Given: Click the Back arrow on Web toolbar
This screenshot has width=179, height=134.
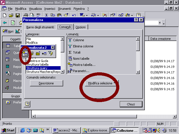Looking at the screenshot, I should [x=5, y=23].
